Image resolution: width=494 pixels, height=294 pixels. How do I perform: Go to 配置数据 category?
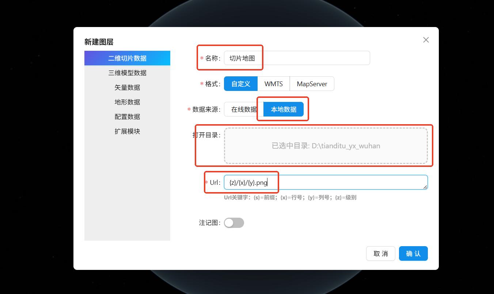(x=127, y=117)
